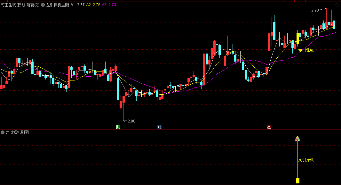Click the A2: 2.76 value
This screenshot has width=341, height=185.
click(93, 5)
